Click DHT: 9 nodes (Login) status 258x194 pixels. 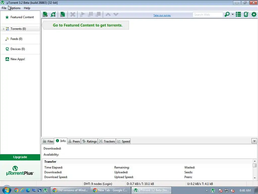click(98, 184)
